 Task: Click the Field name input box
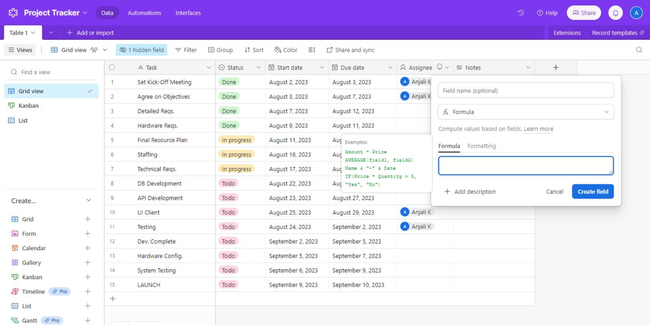pos(525,91)
